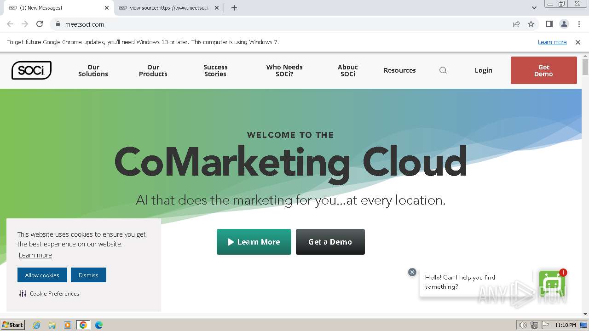
Task: Expand the Our Products menu
Action: click(153, 70)
